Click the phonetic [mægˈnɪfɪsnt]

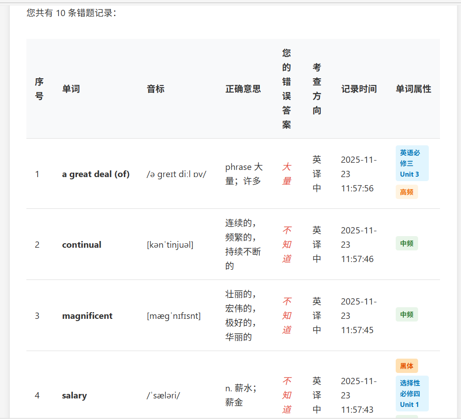coord(174,316)
